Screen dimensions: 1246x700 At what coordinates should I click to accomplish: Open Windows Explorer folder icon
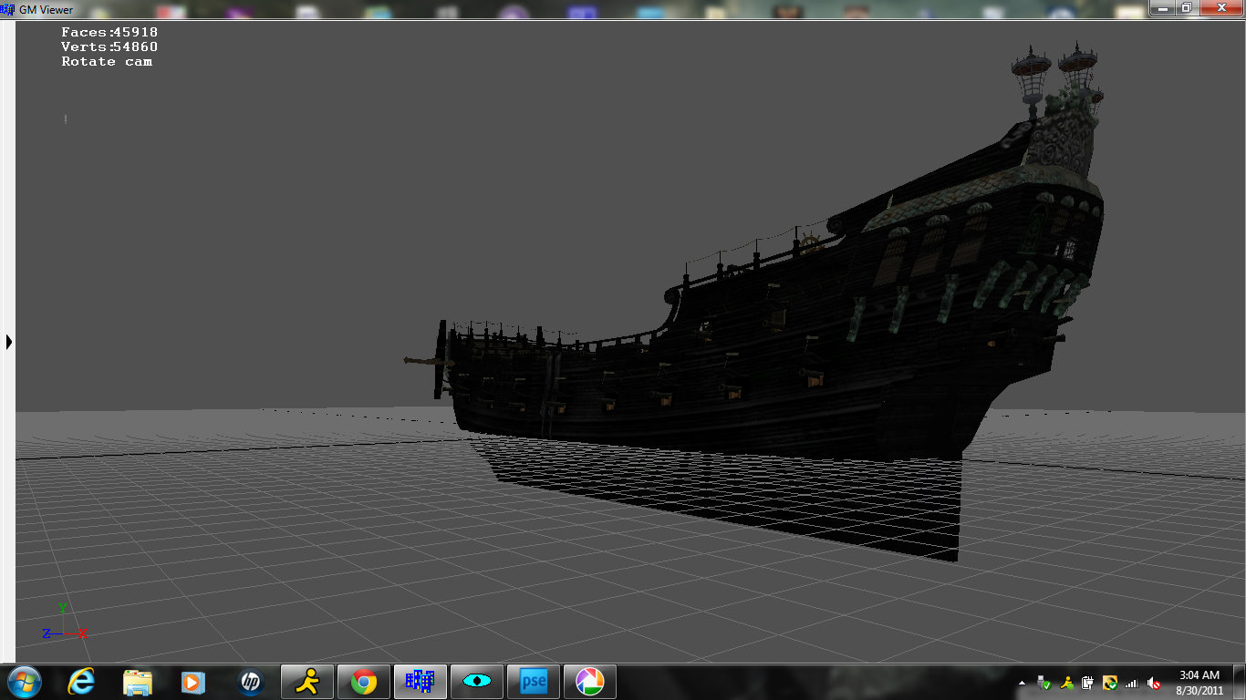click(x=138, y=682)
